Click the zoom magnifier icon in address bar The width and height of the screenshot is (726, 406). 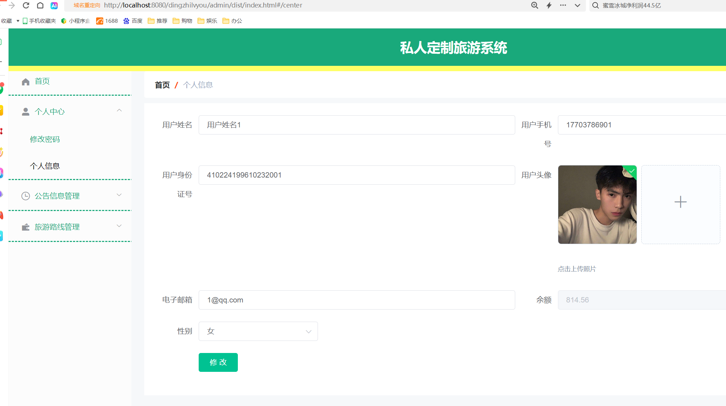[x=534, y=5]
